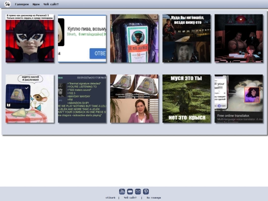Open the YouTube icon in the footer
Screen dimensions: 268x201
tap(122, 192)
